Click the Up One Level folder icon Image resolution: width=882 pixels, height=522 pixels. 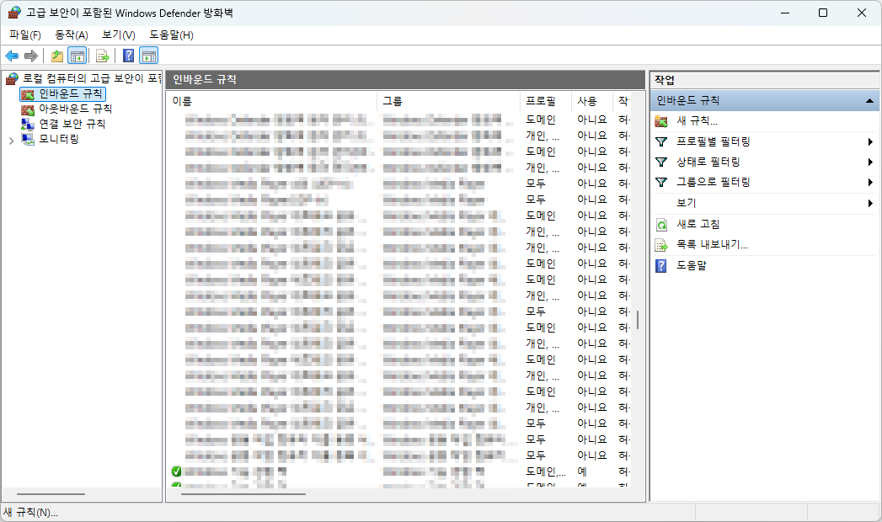[56, 56]
